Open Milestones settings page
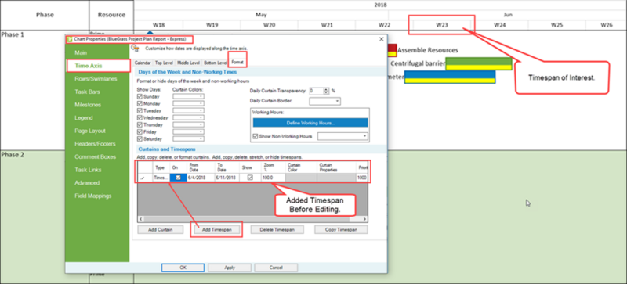The width and height of the screenshot is (627, 284). click(88, 105)
